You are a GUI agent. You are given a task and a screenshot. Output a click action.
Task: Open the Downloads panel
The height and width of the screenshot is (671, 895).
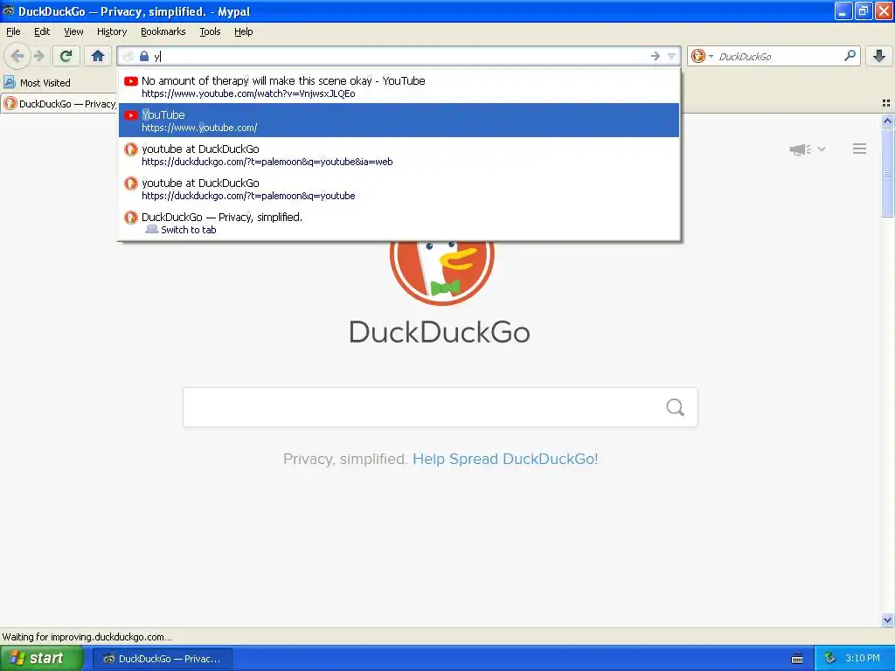point(879,56)
